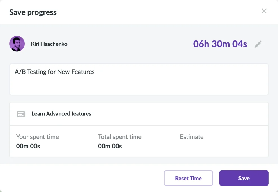This screenshot has width=278, height=192.
Task: Click the Total spent time label
Action: [120, 137]
